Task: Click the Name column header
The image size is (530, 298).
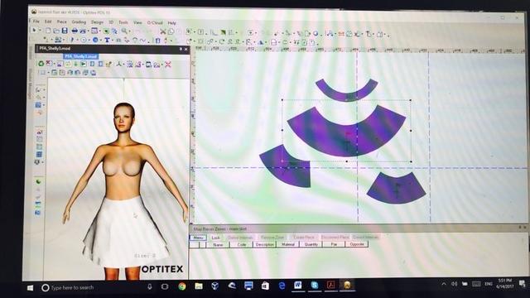Action: tap(218, 244)
